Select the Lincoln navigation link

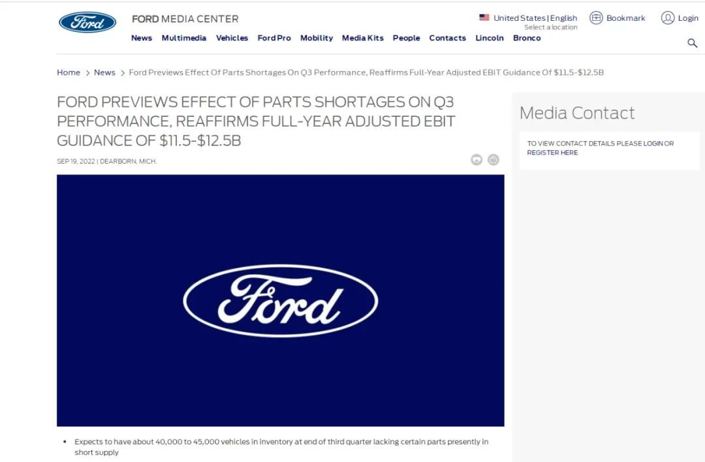click(x=490, y=38)
